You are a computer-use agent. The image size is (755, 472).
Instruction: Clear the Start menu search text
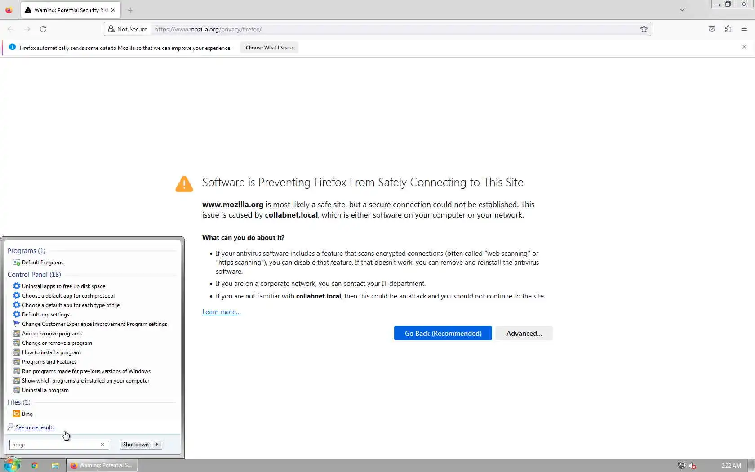pyautogui.click(x=102, y=445)
